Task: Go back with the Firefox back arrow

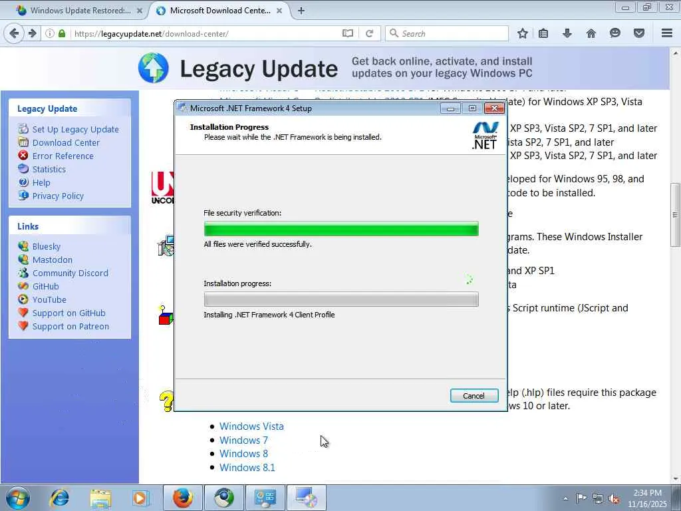Action: (14, 33)
